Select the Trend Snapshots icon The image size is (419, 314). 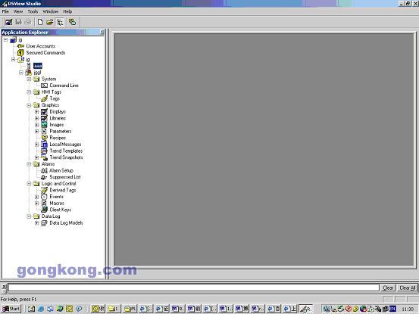point(45,157)
